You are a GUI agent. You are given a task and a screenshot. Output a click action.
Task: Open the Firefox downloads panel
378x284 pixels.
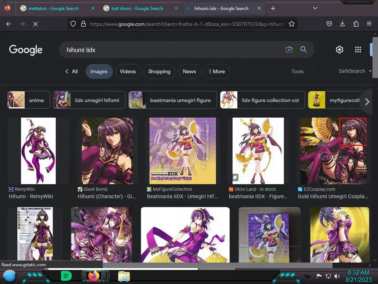(x=342, y=24)
